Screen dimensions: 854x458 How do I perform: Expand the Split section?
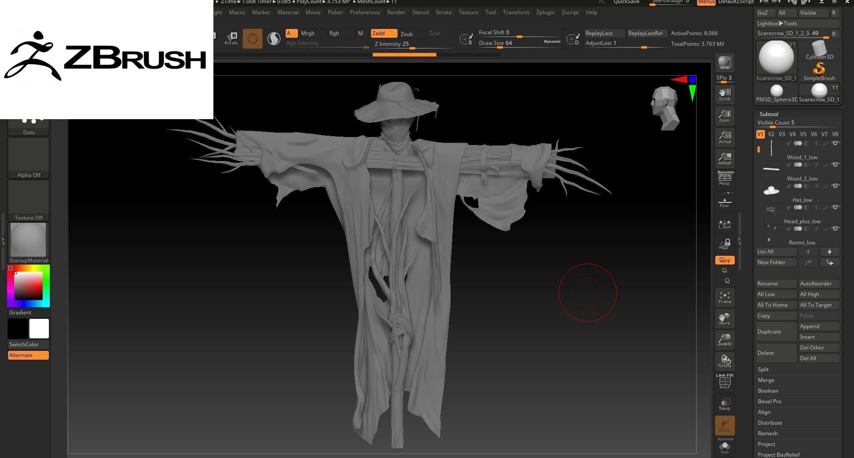763,370
